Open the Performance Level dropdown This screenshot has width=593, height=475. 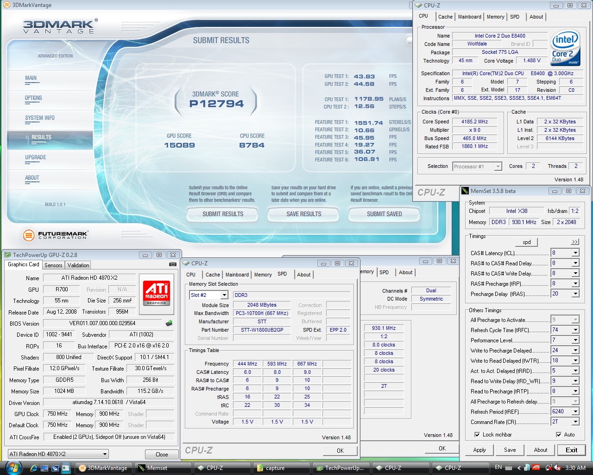point(575,340)
